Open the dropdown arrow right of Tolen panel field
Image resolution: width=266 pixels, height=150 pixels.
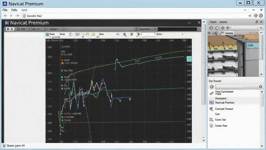coord(261,28)
